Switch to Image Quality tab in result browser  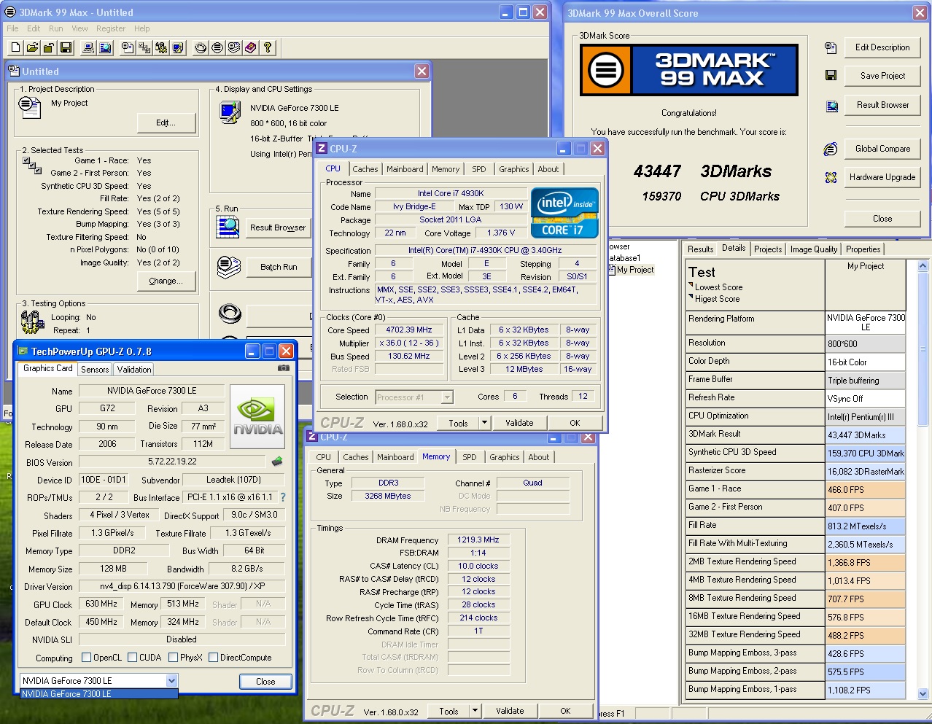coord(814,249)
